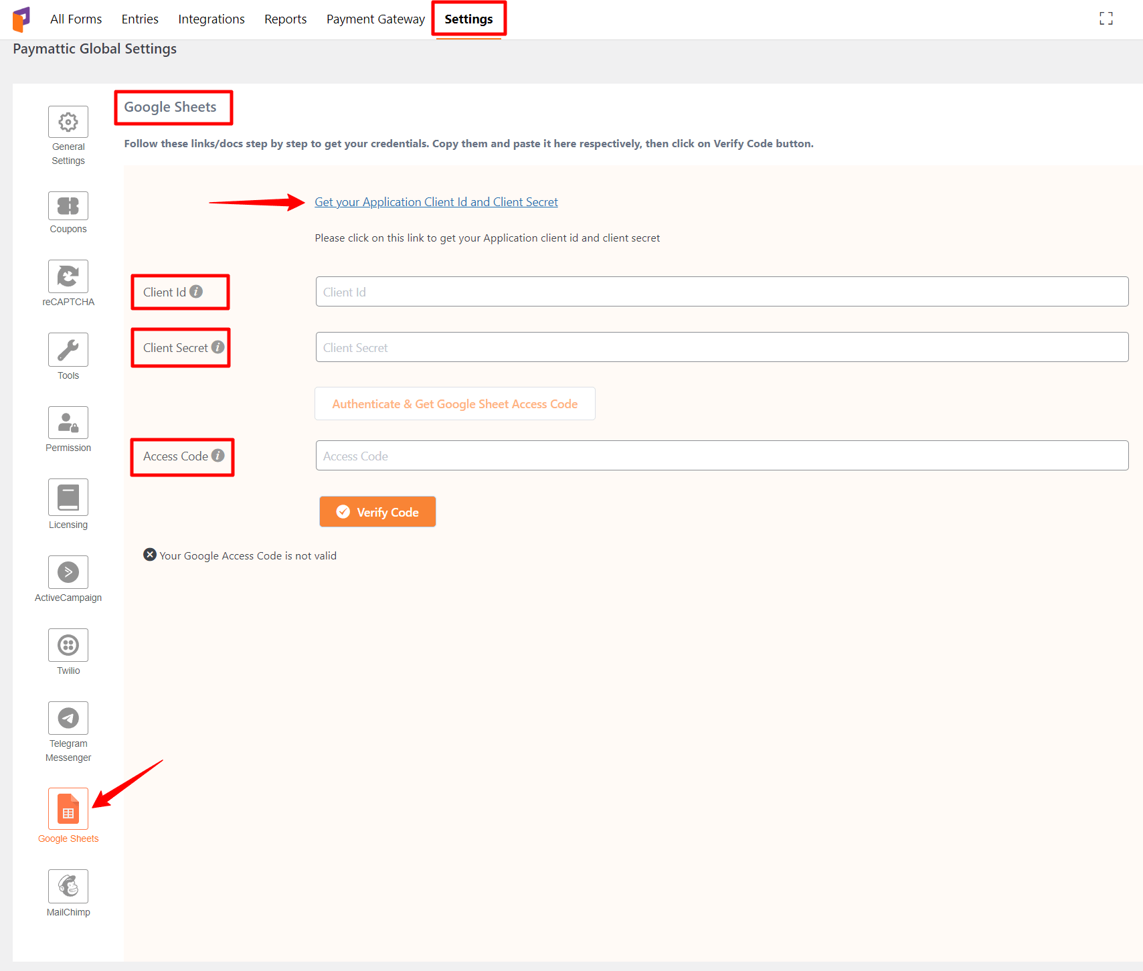The image size is (1143, 971).
Task: Click the Google Sheets sidebar label
Action: [x=68, y=838]
